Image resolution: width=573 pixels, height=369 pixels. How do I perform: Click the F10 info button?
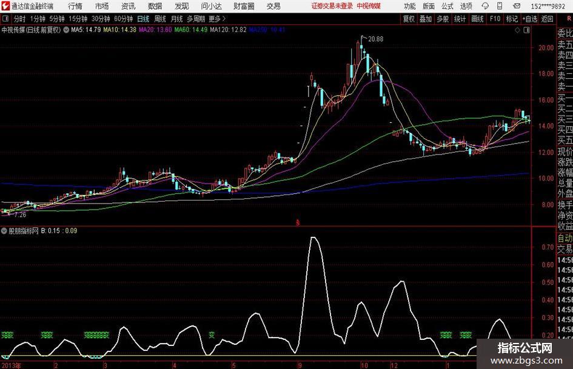tap(495, 19)
